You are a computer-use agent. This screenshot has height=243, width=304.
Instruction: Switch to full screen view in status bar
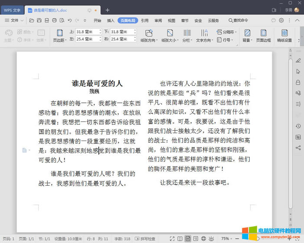coord(172,239)
